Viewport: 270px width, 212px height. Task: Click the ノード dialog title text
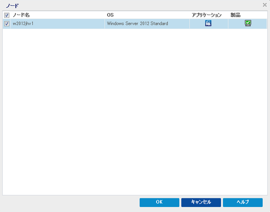coord(12,6)
